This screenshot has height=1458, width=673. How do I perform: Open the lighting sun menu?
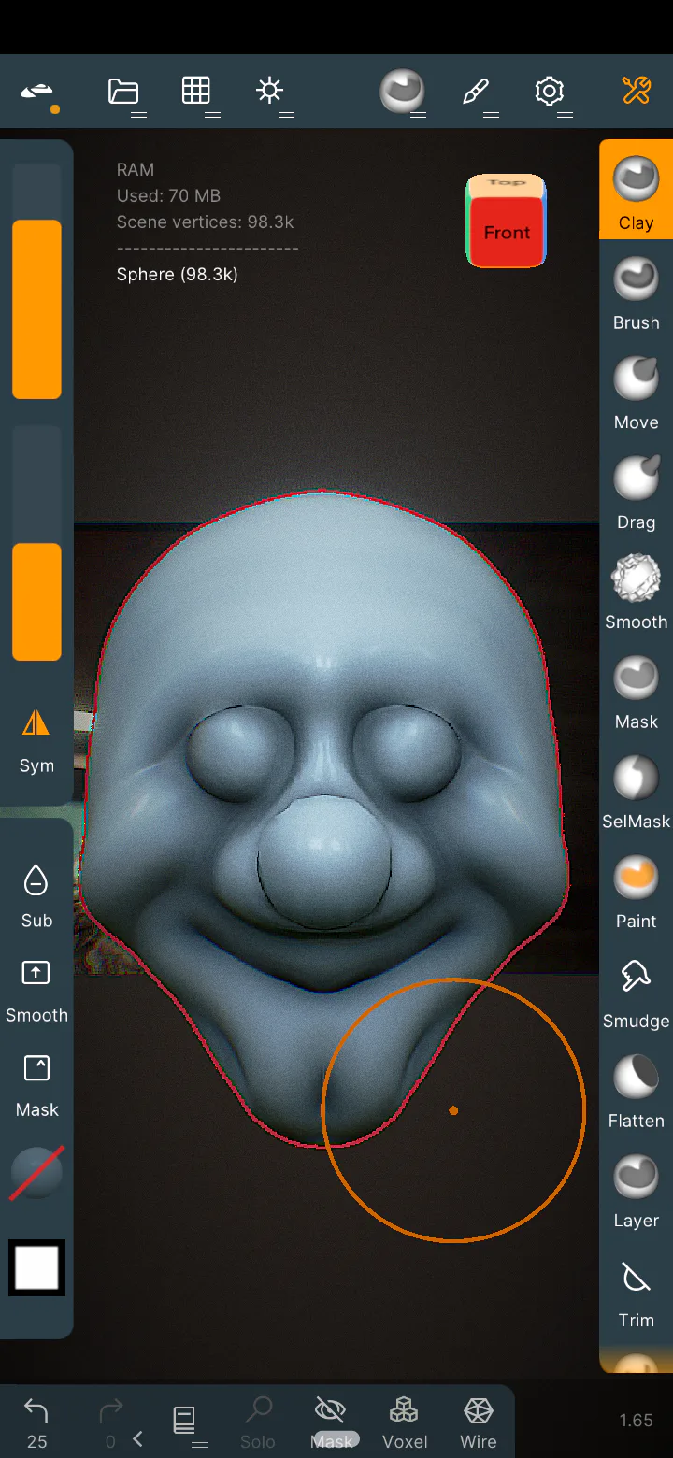click(270, 92)
